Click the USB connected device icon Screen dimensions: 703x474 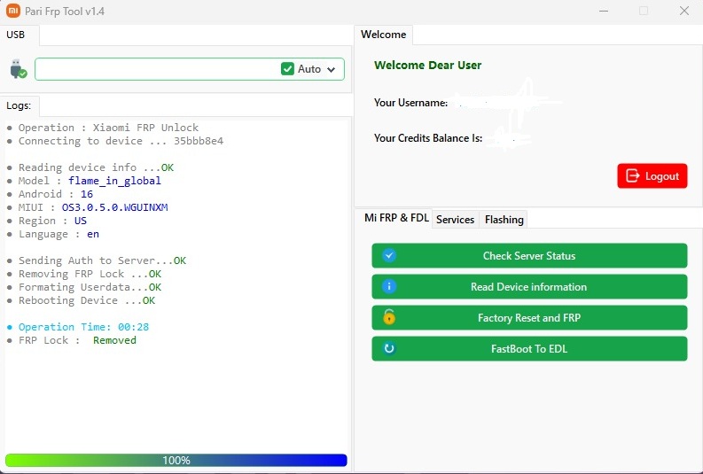point(19,69)
